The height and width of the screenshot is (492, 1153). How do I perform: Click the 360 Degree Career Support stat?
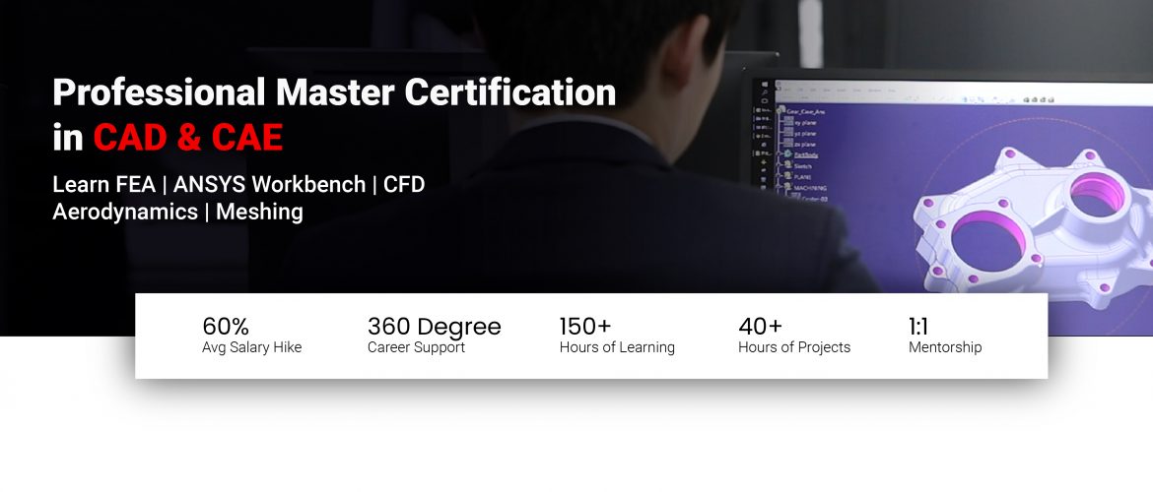434,336
